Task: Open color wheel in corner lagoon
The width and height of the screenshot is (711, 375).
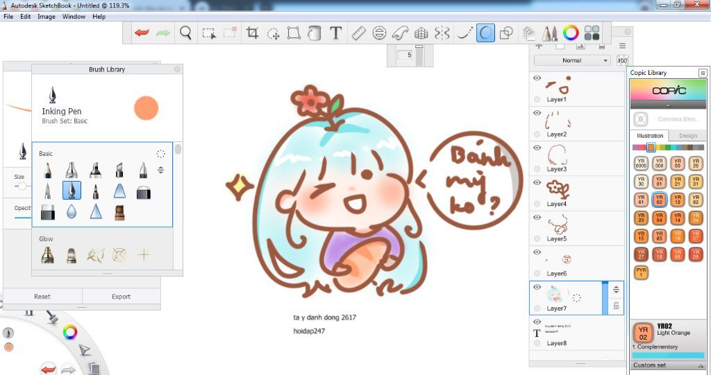Action: [70, 333]
